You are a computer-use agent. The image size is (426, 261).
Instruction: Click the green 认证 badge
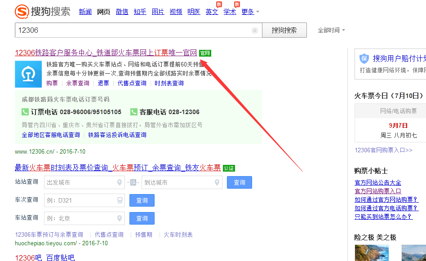coord(229,168)
